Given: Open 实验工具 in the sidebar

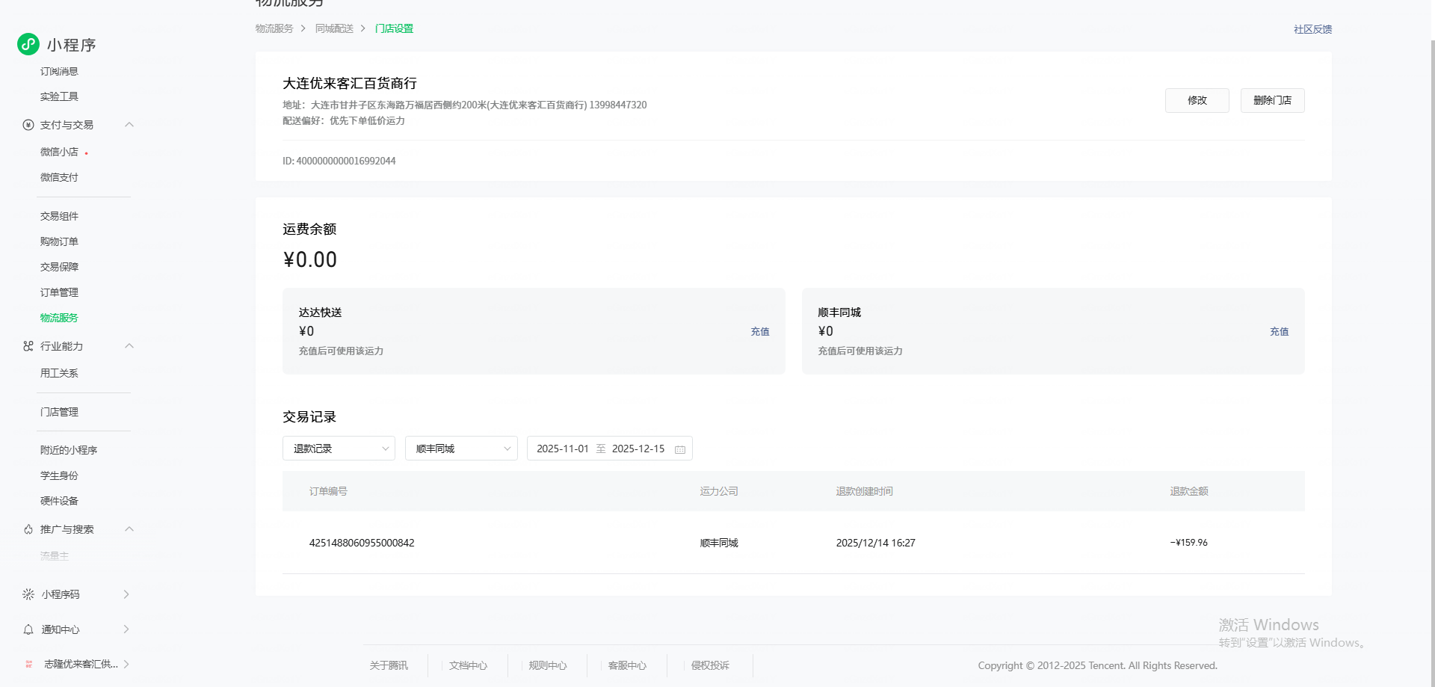Looking at the screenshot, I should click(59, 96).
